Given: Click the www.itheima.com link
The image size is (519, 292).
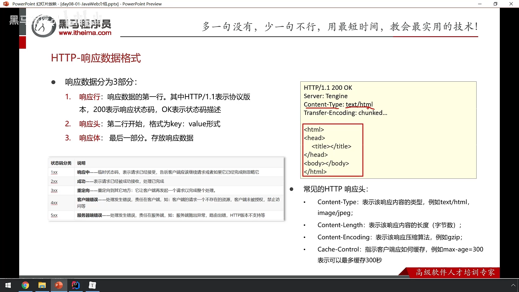Looking at the screenshot, I should point(85,33).
